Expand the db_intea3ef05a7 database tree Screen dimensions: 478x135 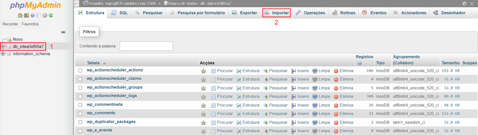point(3,46)
